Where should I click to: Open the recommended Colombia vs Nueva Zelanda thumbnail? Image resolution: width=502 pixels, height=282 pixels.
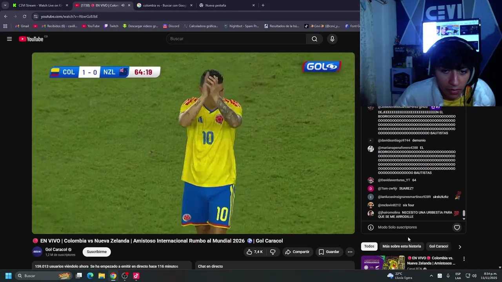click(383, 263)
